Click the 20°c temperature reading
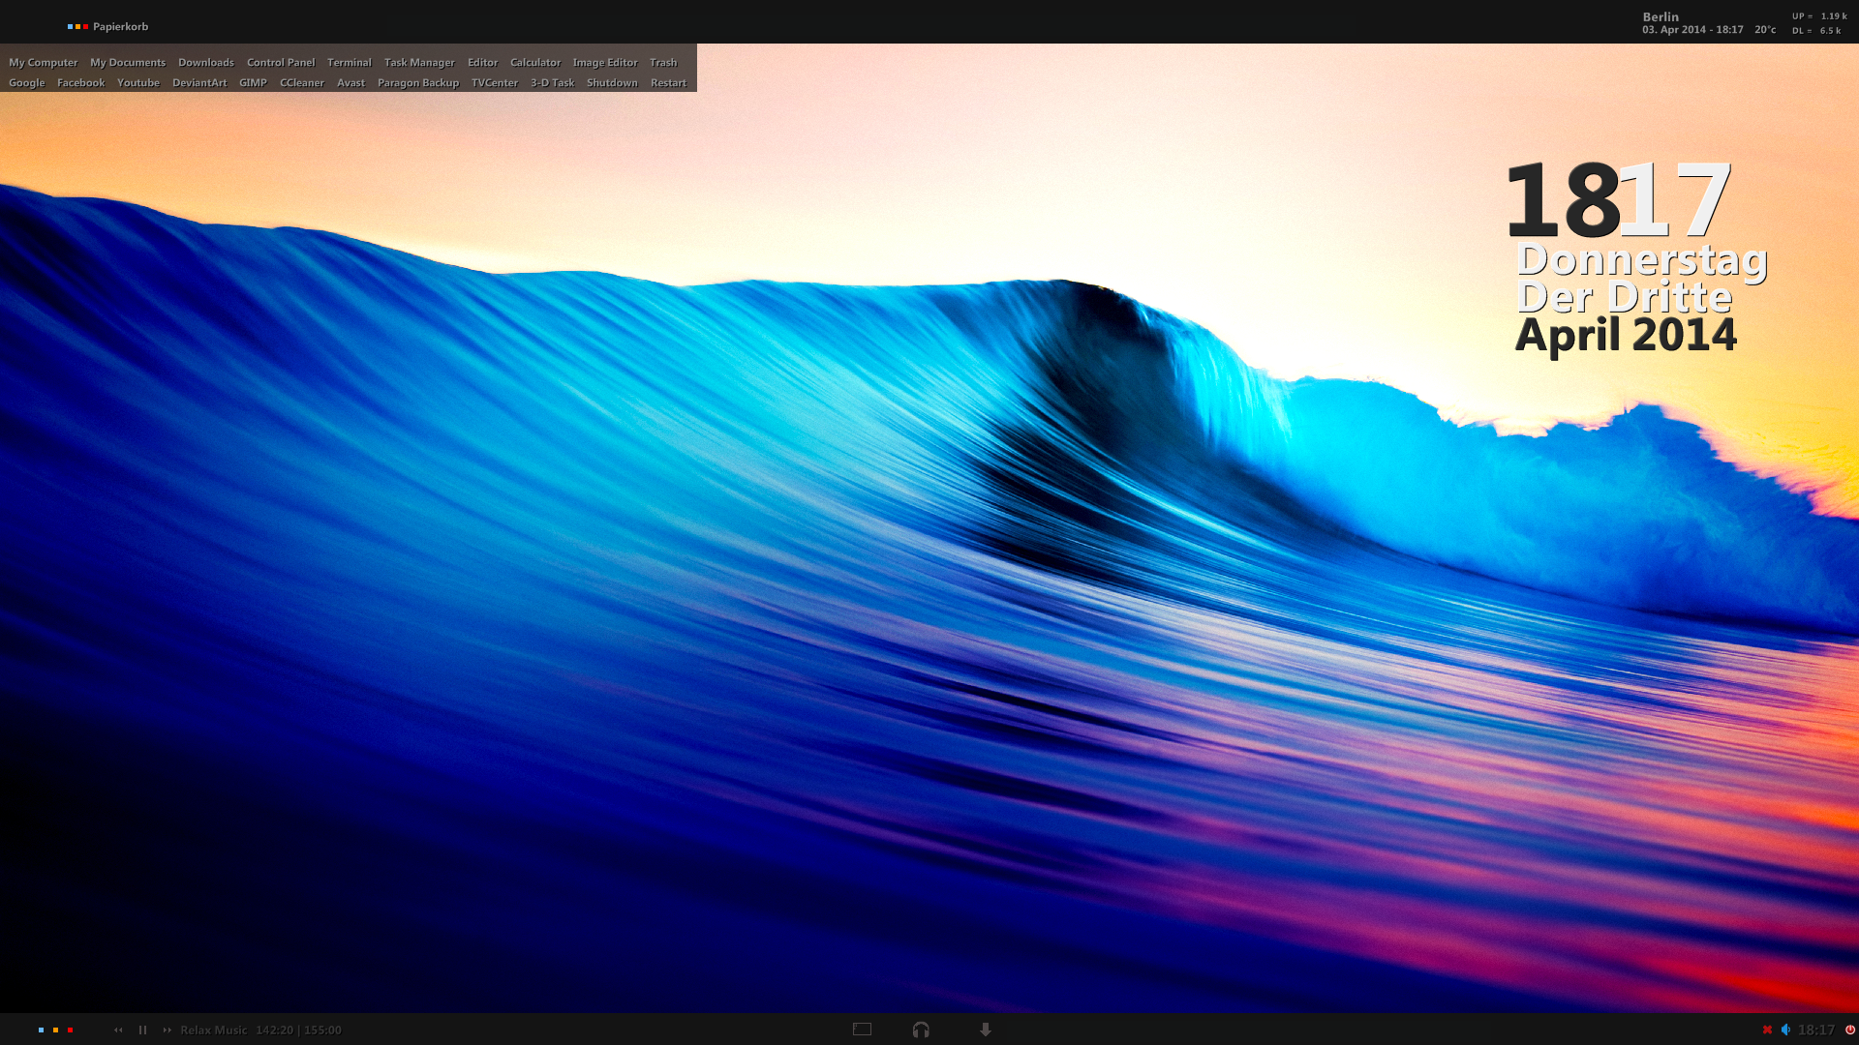This screenshot has width=1859, height=1045. [1765, 30]
